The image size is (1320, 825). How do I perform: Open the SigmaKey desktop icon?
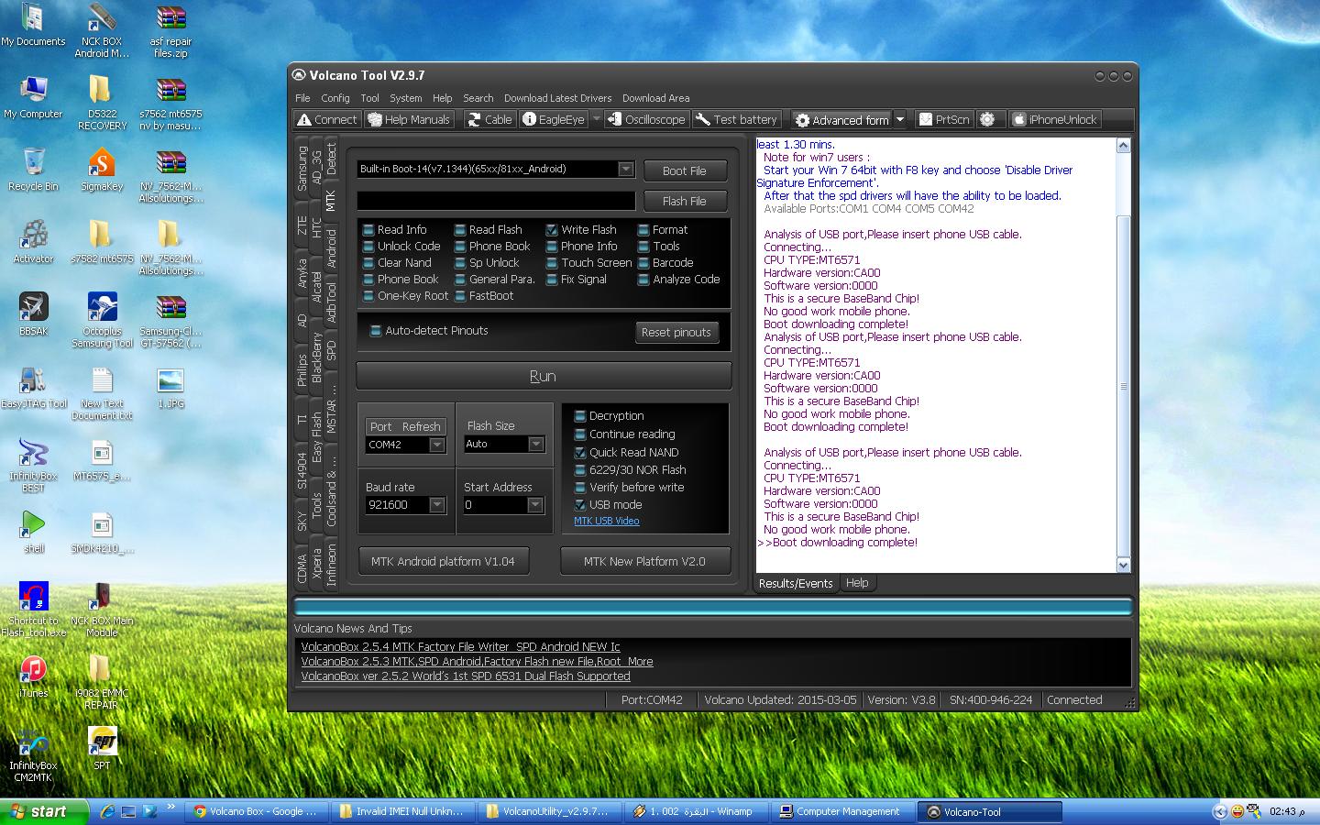(102, 171)
